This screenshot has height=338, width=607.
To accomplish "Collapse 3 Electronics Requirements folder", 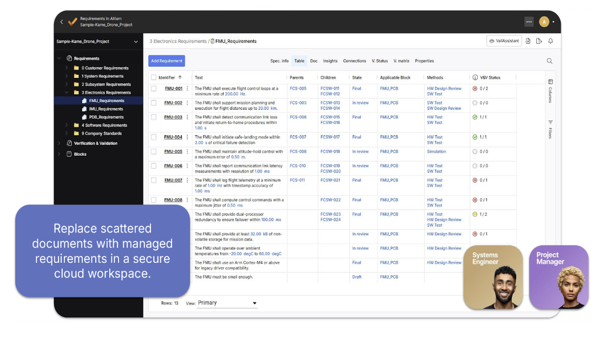I will pos(67,92).
